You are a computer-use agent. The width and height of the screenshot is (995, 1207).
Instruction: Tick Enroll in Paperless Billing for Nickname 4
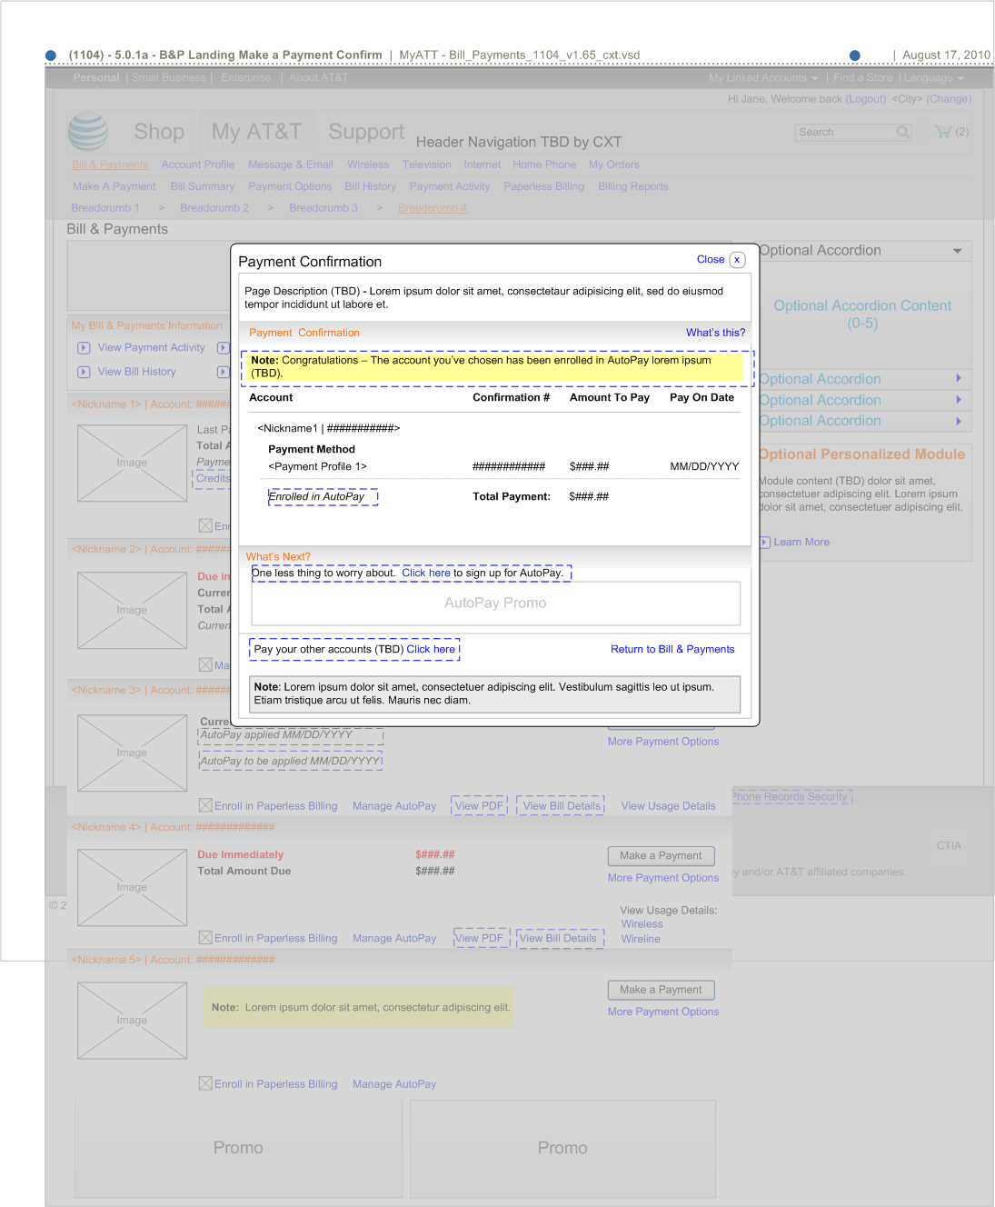(x=205, y=938)
